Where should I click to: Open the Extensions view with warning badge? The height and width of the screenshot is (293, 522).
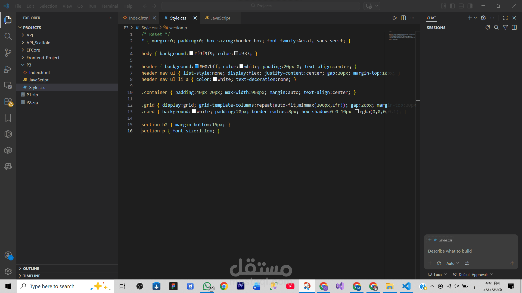[8, 102]
